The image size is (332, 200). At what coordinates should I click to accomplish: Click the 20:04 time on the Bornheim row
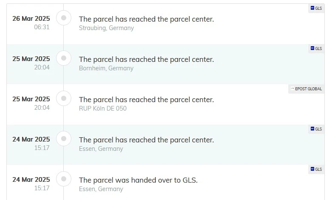42,67
